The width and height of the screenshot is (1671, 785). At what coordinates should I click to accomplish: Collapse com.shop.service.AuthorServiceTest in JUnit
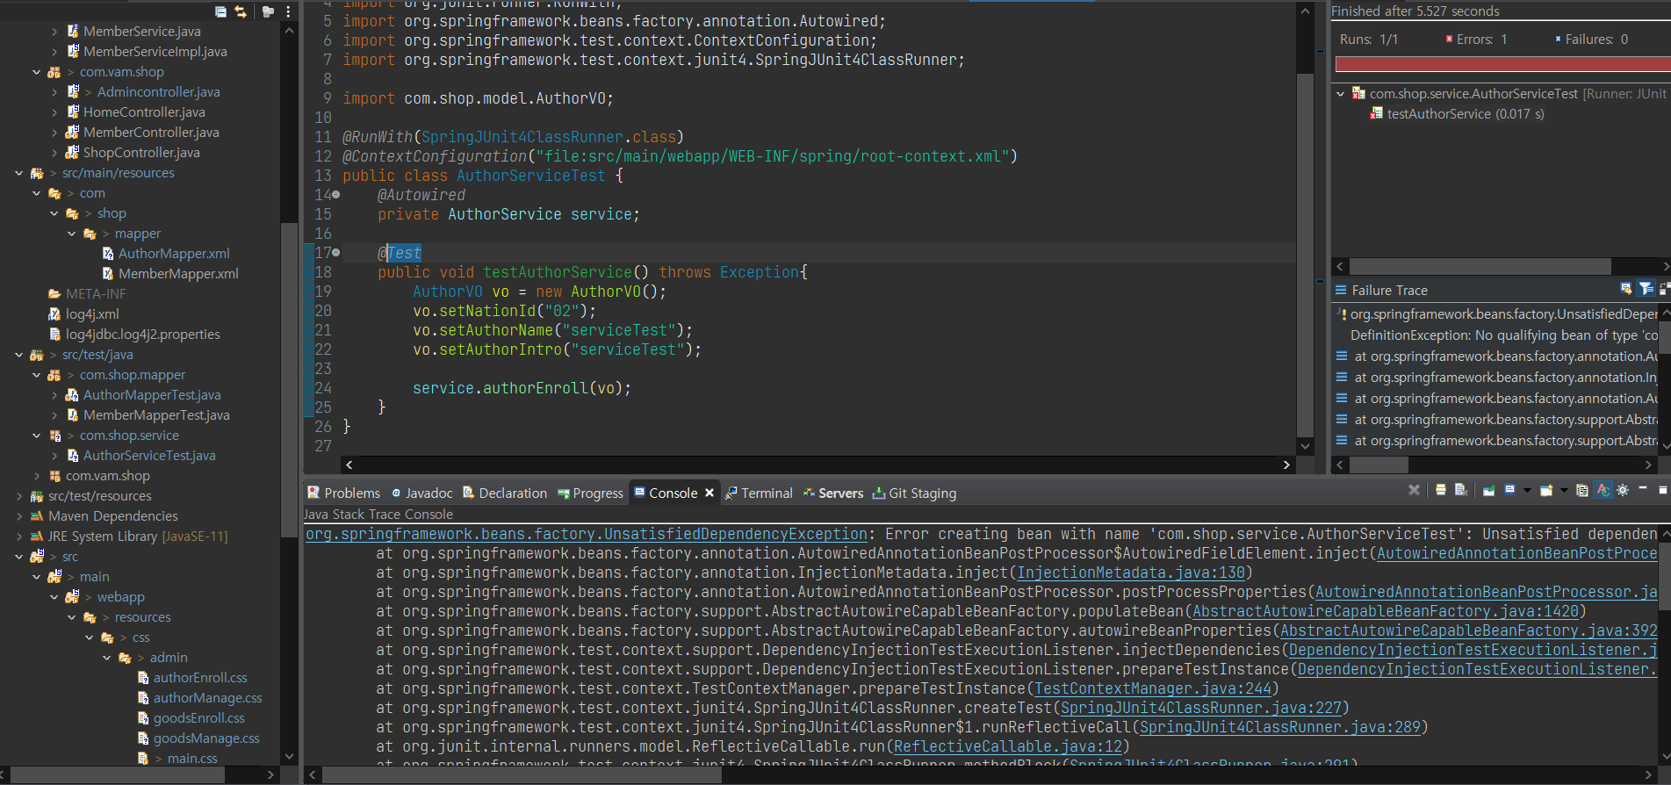(x=1341, y=93)
